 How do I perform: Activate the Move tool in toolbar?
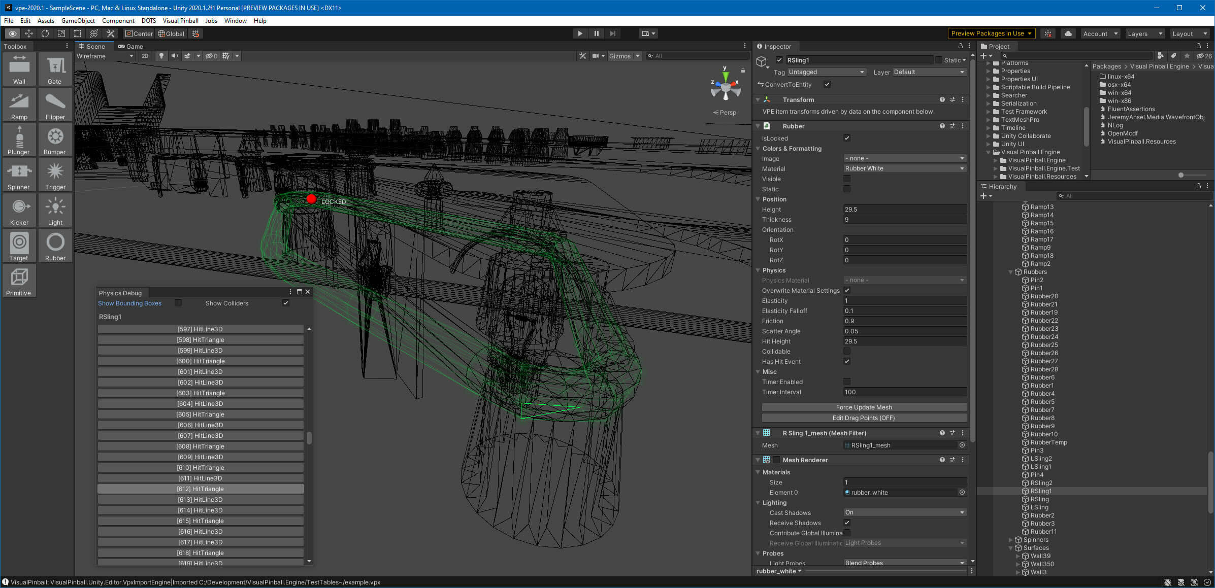[29, 33]
